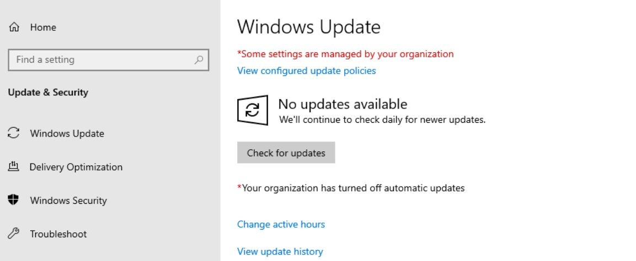Click the Windows Security shield icon
This screenshot has height=261, width=636.
click(x=13, y=199)
